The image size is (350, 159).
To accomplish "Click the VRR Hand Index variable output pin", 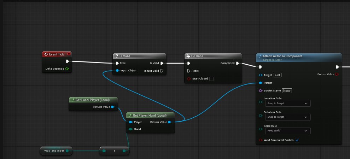I will pos(67,151).
